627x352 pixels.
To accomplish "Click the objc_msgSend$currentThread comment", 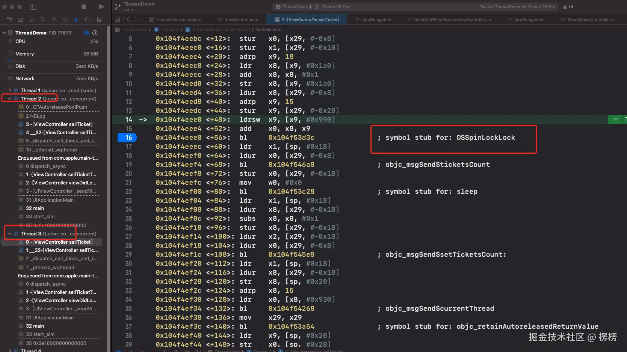I will click(436, 309).
